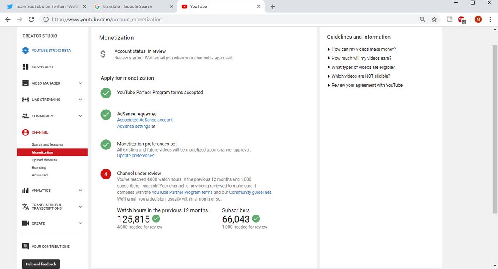Switch to the translate - Google Search tab

click(x=134, y=7)
